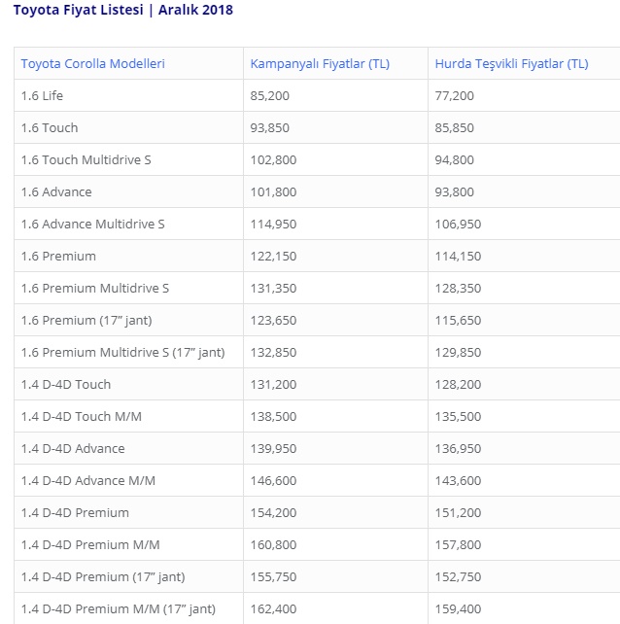Screen dimensions: 620x624
Task: Click the scrap-incentive price 77,200
Action: pyautogui.click(x=455, y=96)
